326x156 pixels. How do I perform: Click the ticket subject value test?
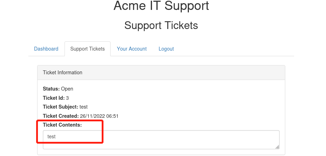click(84, 107)
